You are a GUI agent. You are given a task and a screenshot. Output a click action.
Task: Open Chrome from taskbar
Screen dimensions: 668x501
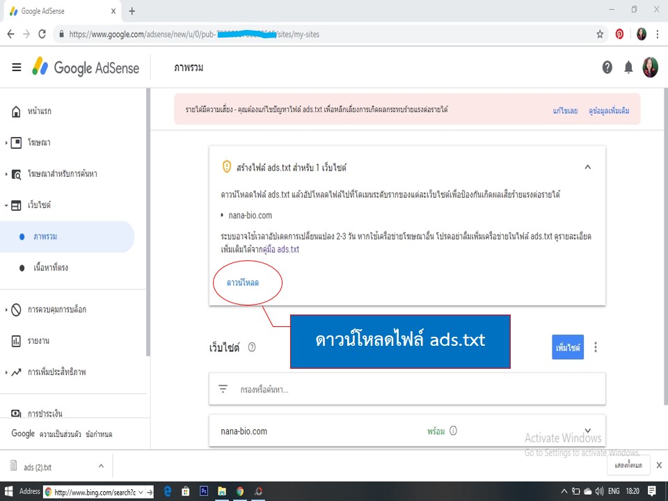[240, 492]
